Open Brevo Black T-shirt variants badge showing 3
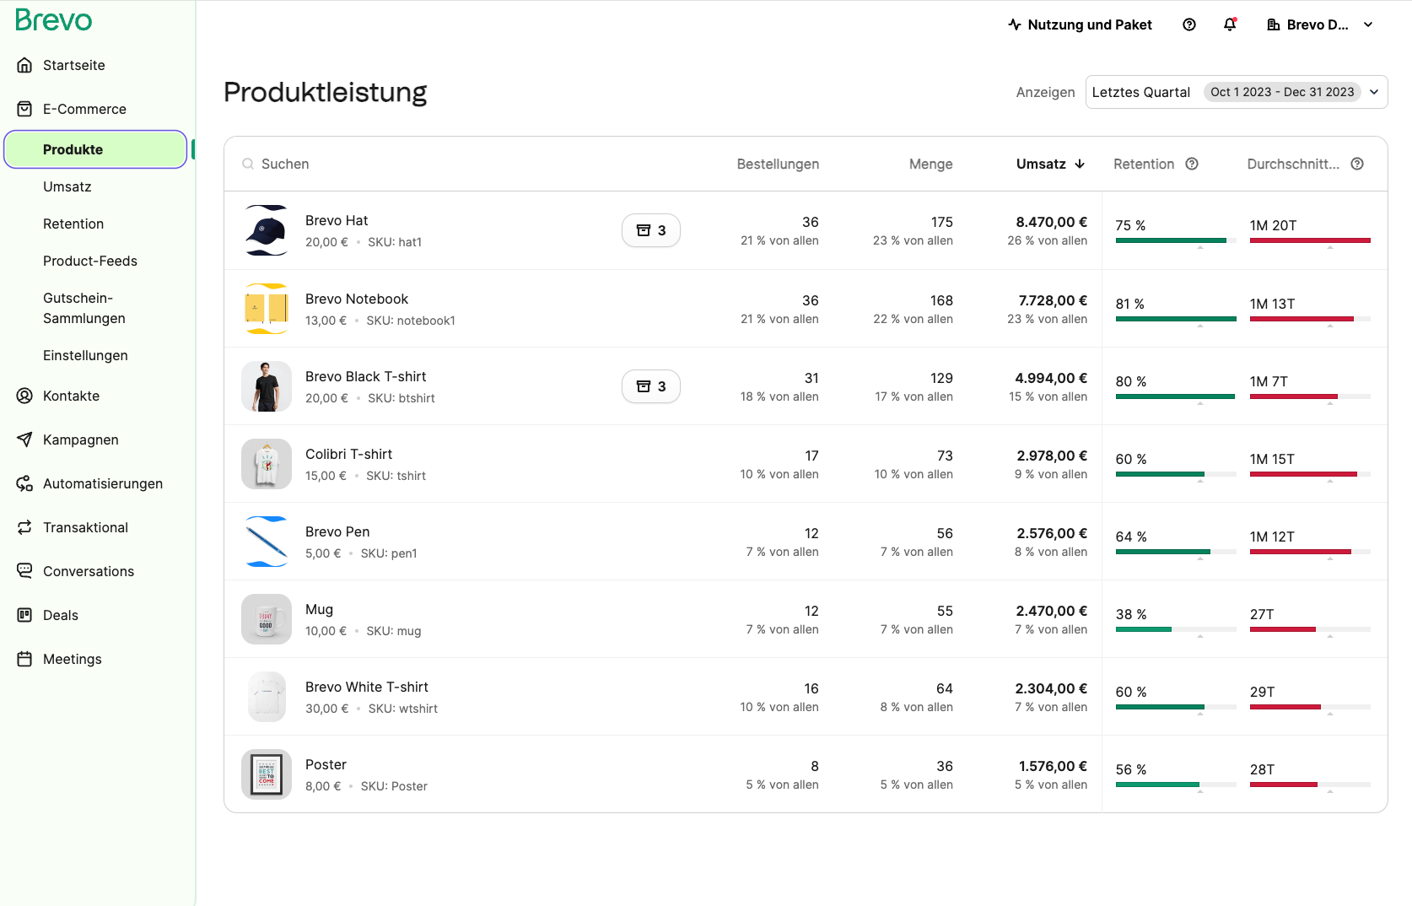The width and height of the screenshot is (1412, 906). 651,386
